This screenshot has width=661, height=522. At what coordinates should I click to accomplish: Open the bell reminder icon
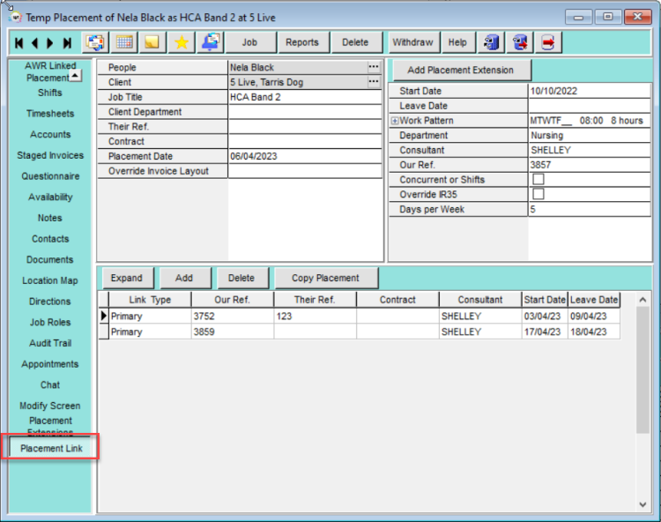[x=210, y=42]
